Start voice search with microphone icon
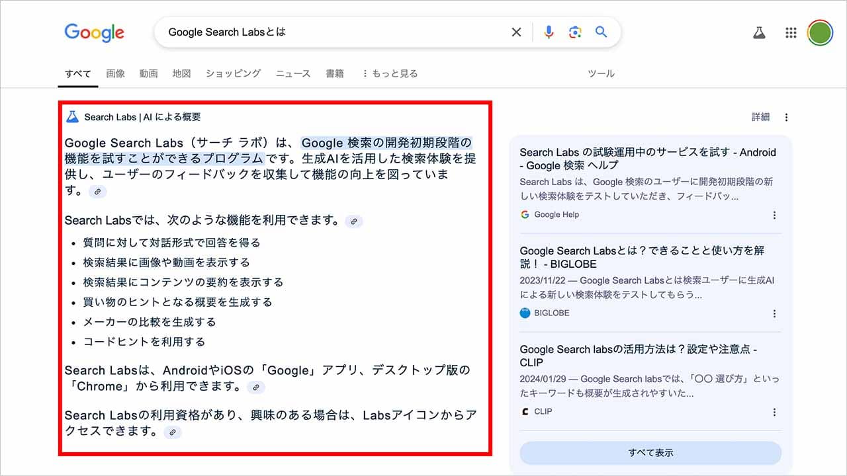This screenshot has width=847, height=476. (549, 32)
